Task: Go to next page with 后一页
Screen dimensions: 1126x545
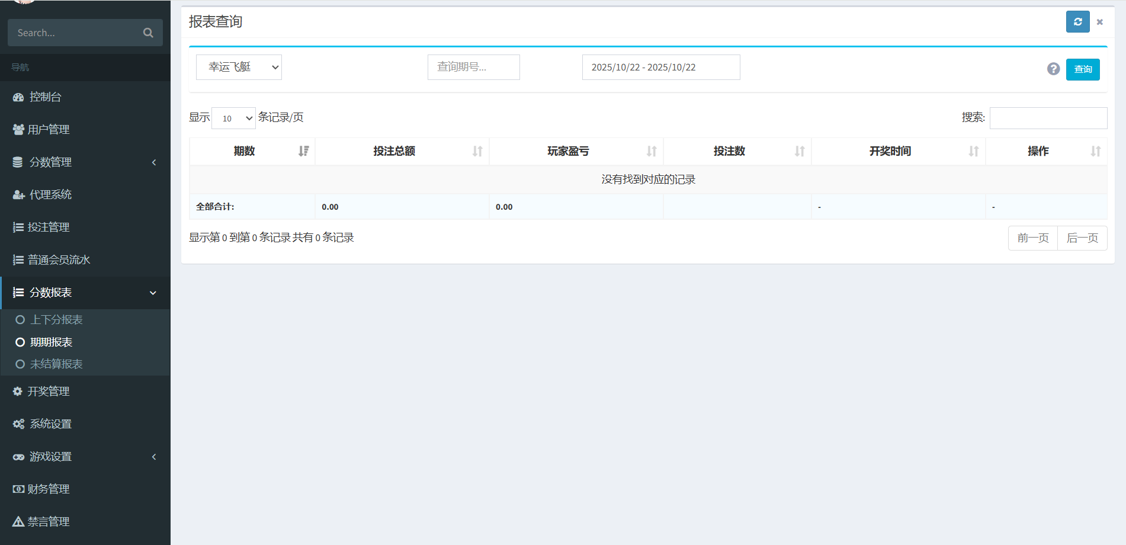Action: 1082,238
